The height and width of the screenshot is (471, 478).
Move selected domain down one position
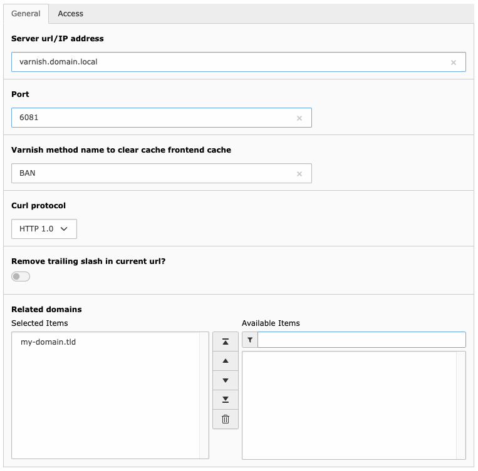point(226,380)
